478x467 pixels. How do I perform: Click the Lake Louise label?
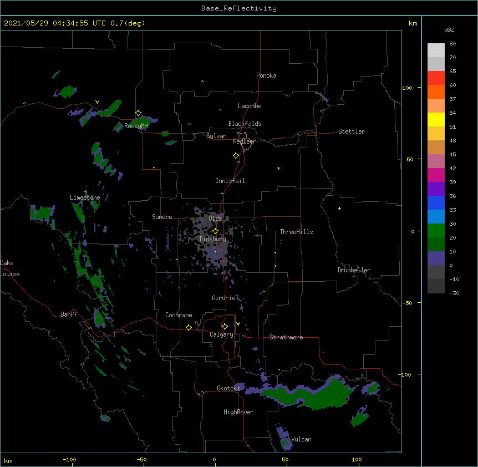[9, 268]
